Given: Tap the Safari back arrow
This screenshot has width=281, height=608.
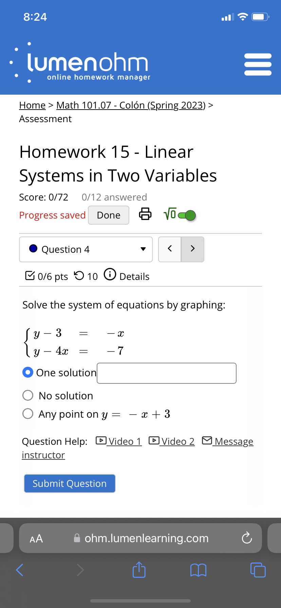Looking at the screenshot, I should [x=20, y=570].
